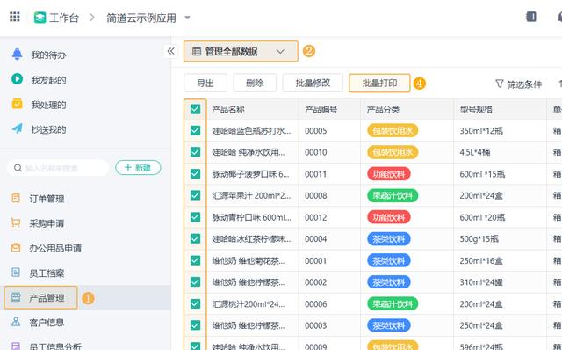Toggle the select-all header checkbox
The height and width of the screenshot is (350, 562).
pos(195,109)
